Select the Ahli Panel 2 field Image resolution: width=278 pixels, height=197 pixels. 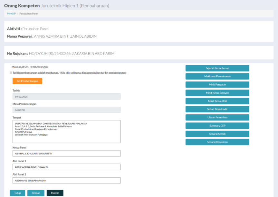coord(66,180)
